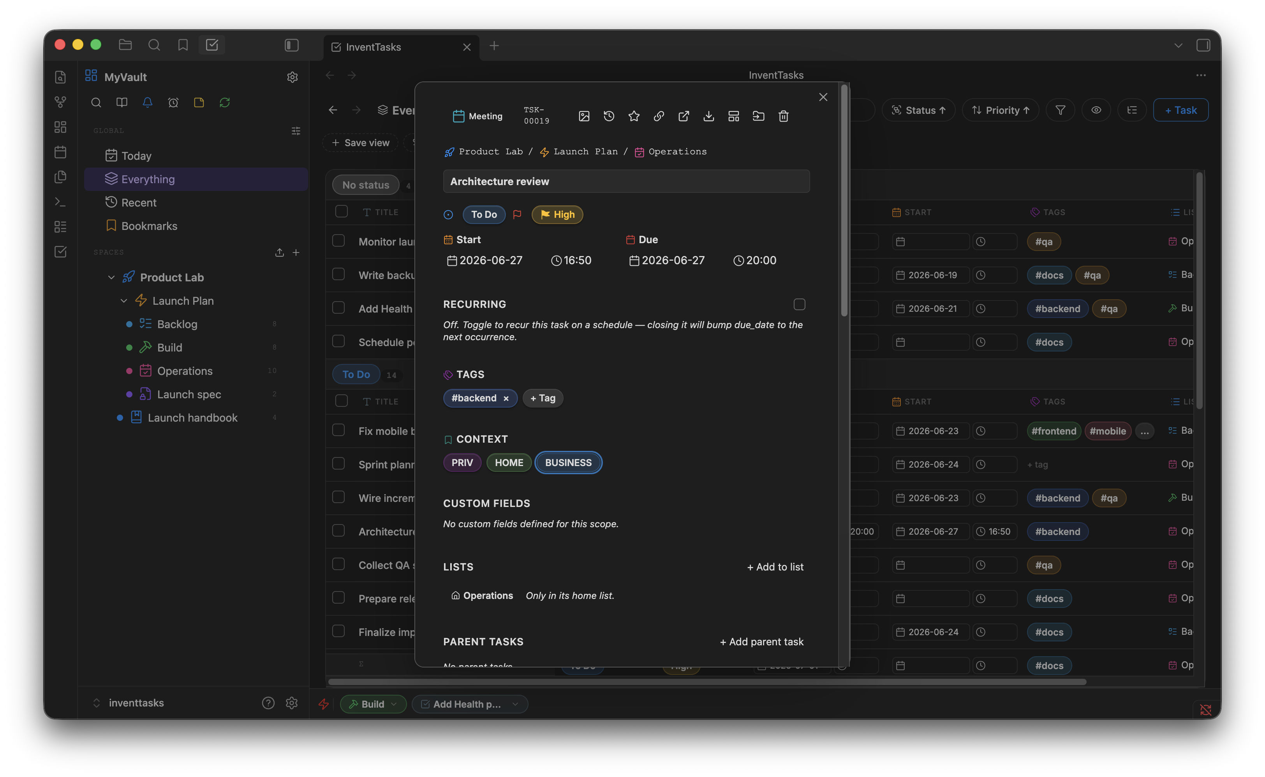Open notifications bell in MyVault sidebar
The height and width of the screenshot is (777, 1265).
(147, 102)
